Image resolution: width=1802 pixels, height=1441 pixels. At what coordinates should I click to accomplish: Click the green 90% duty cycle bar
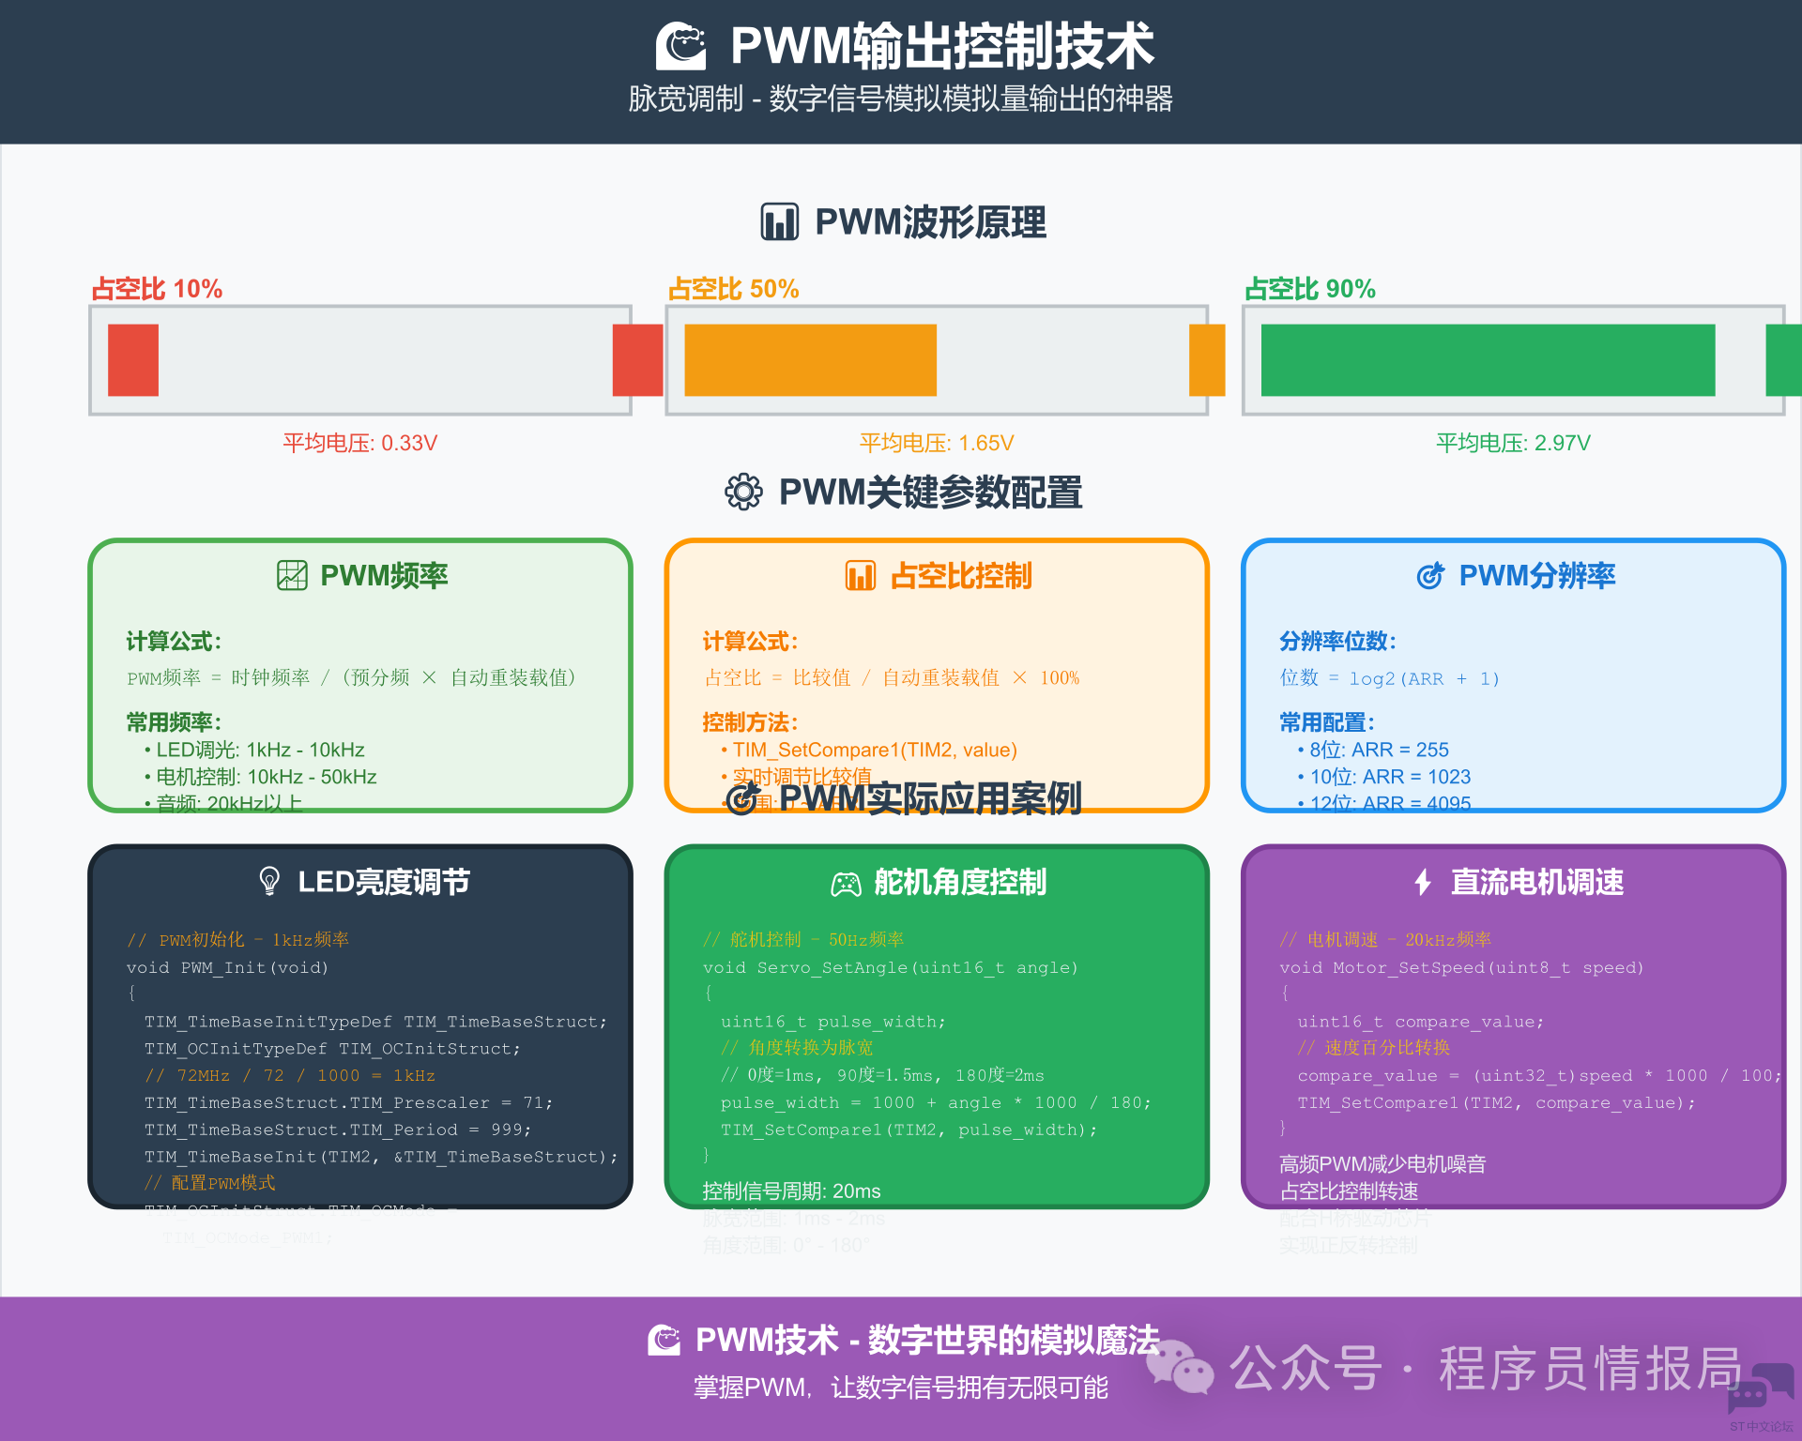[1487, 360]
